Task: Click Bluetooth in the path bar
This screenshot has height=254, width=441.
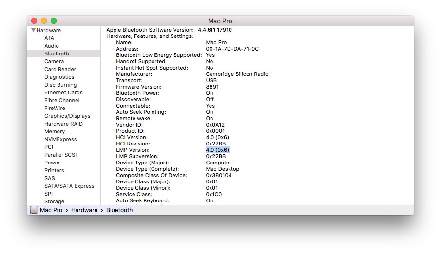Action: [x=119, y=210]
